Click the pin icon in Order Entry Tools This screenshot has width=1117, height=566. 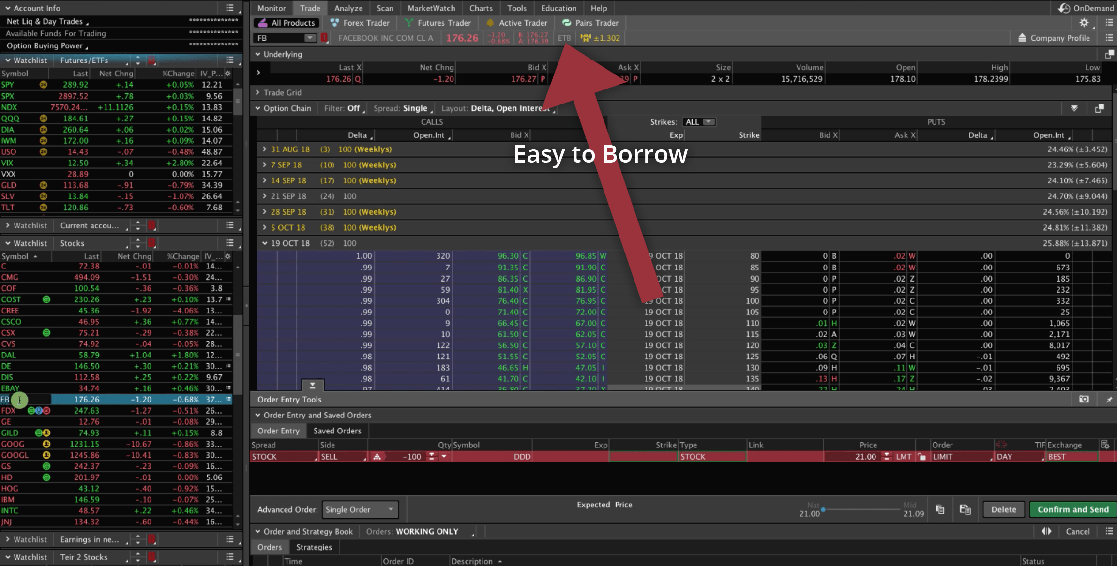point(1109,399)
